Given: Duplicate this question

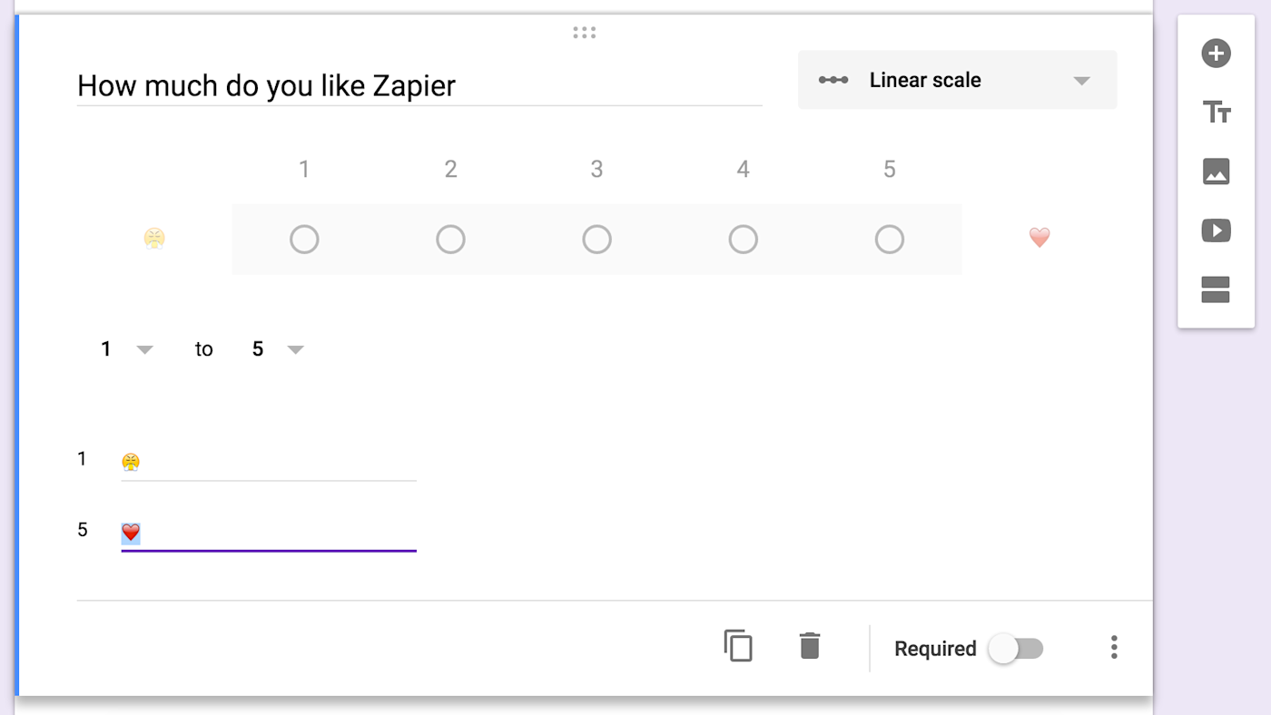Looking at the screenshot, I should pos(738,646).
